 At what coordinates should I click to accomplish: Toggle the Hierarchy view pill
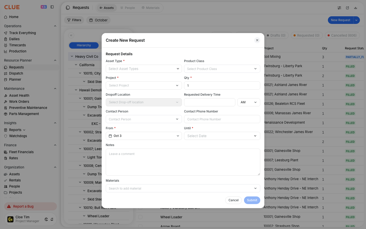coord(84,45)
